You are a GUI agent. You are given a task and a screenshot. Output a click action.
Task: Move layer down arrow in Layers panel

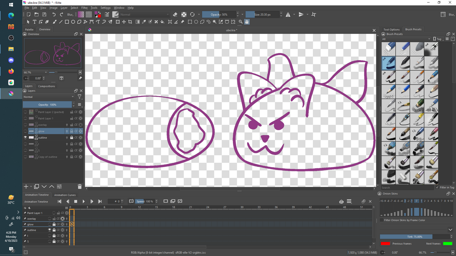44,186
